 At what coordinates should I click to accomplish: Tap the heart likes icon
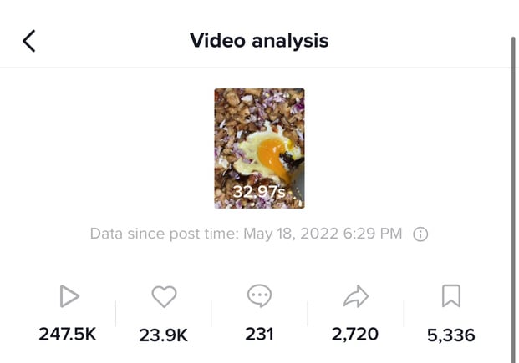pos(164,296)
